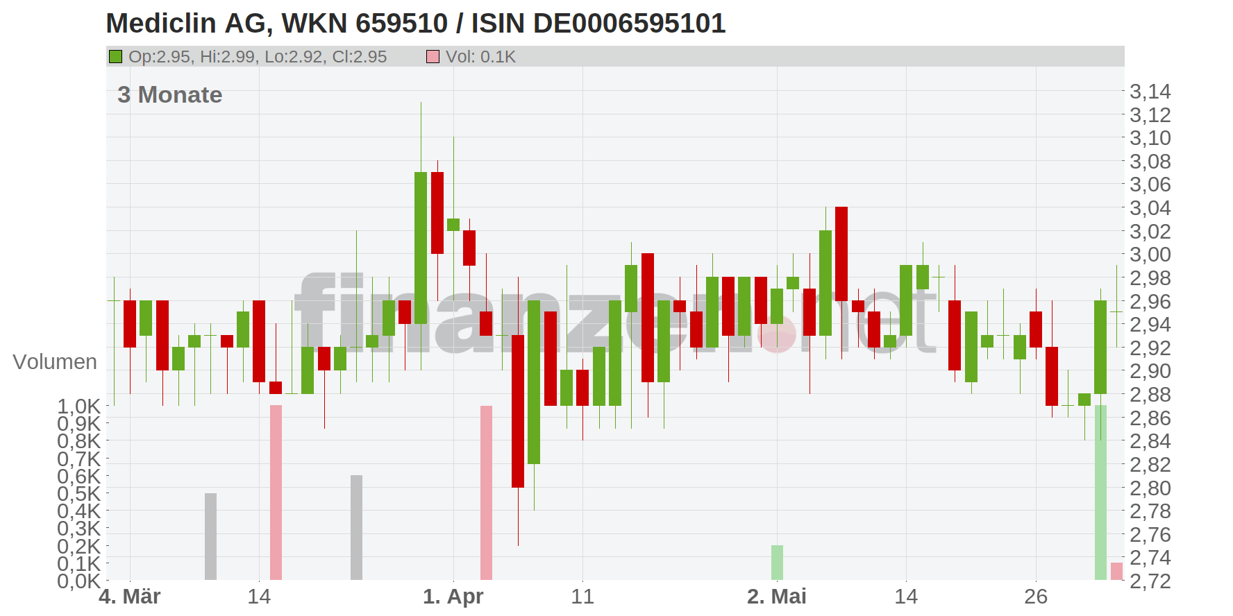The width and height of the screenshot is (1233, 616).
Task: Select the 2. Mai date label
Action: point(776,597)
